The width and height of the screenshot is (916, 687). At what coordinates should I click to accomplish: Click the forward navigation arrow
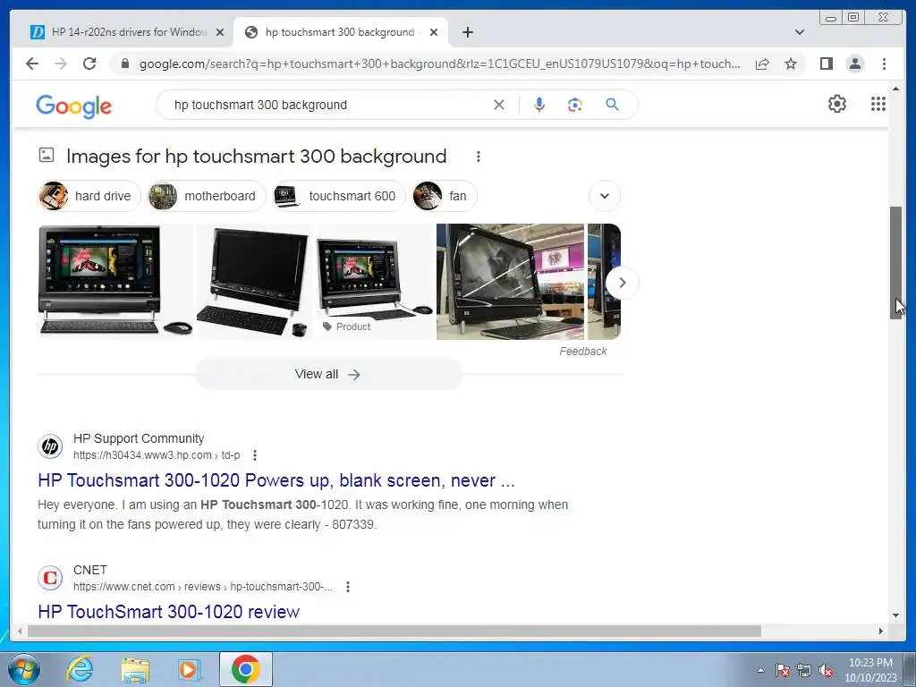point(61,64)
